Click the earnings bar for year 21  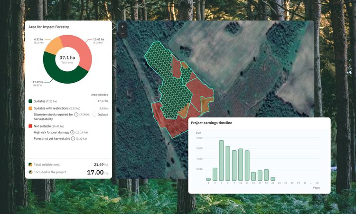click(x=273, y=179)
